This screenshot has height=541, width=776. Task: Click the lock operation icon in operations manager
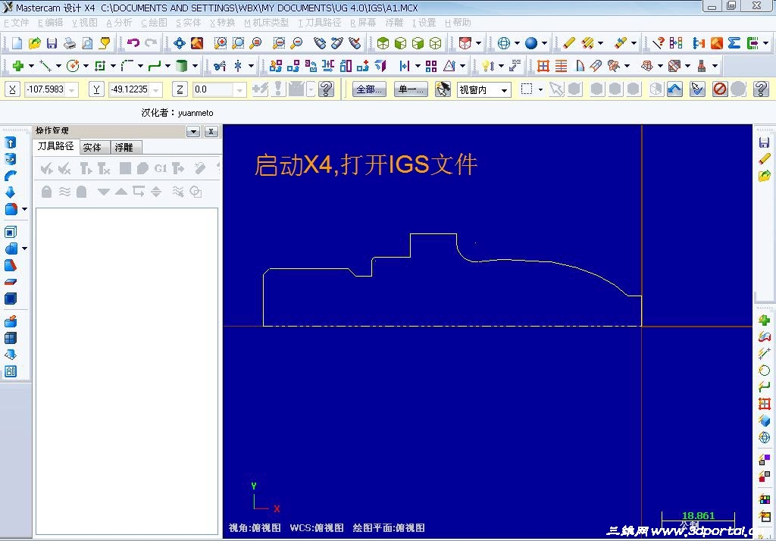(x=46, y=192)
